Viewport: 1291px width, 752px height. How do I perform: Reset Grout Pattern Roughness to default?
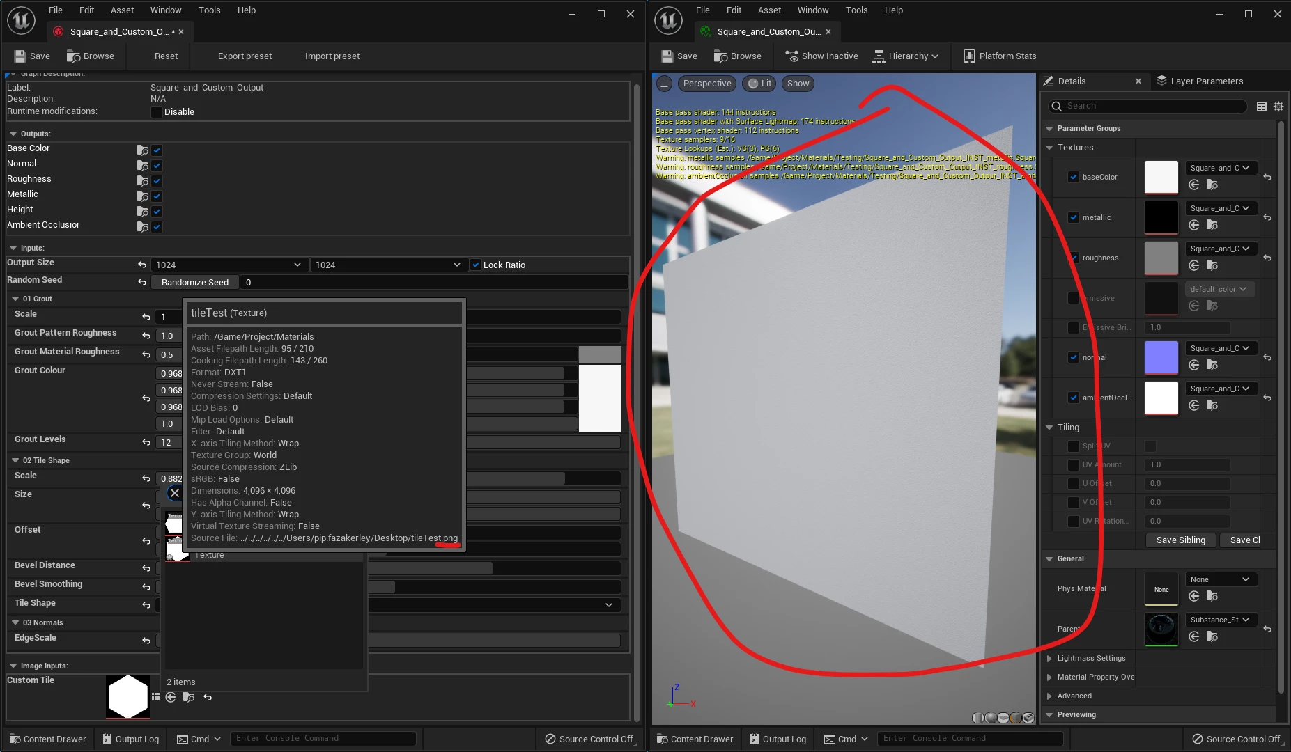[x=146, y=336]
